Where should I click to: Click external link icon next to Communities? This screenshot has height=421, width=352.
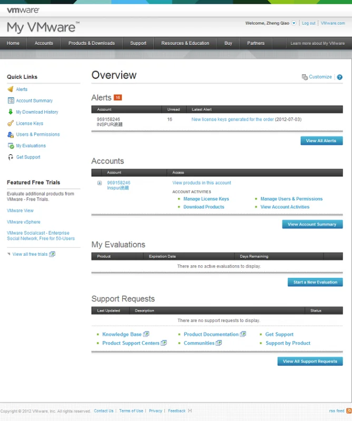coord(219,343)
